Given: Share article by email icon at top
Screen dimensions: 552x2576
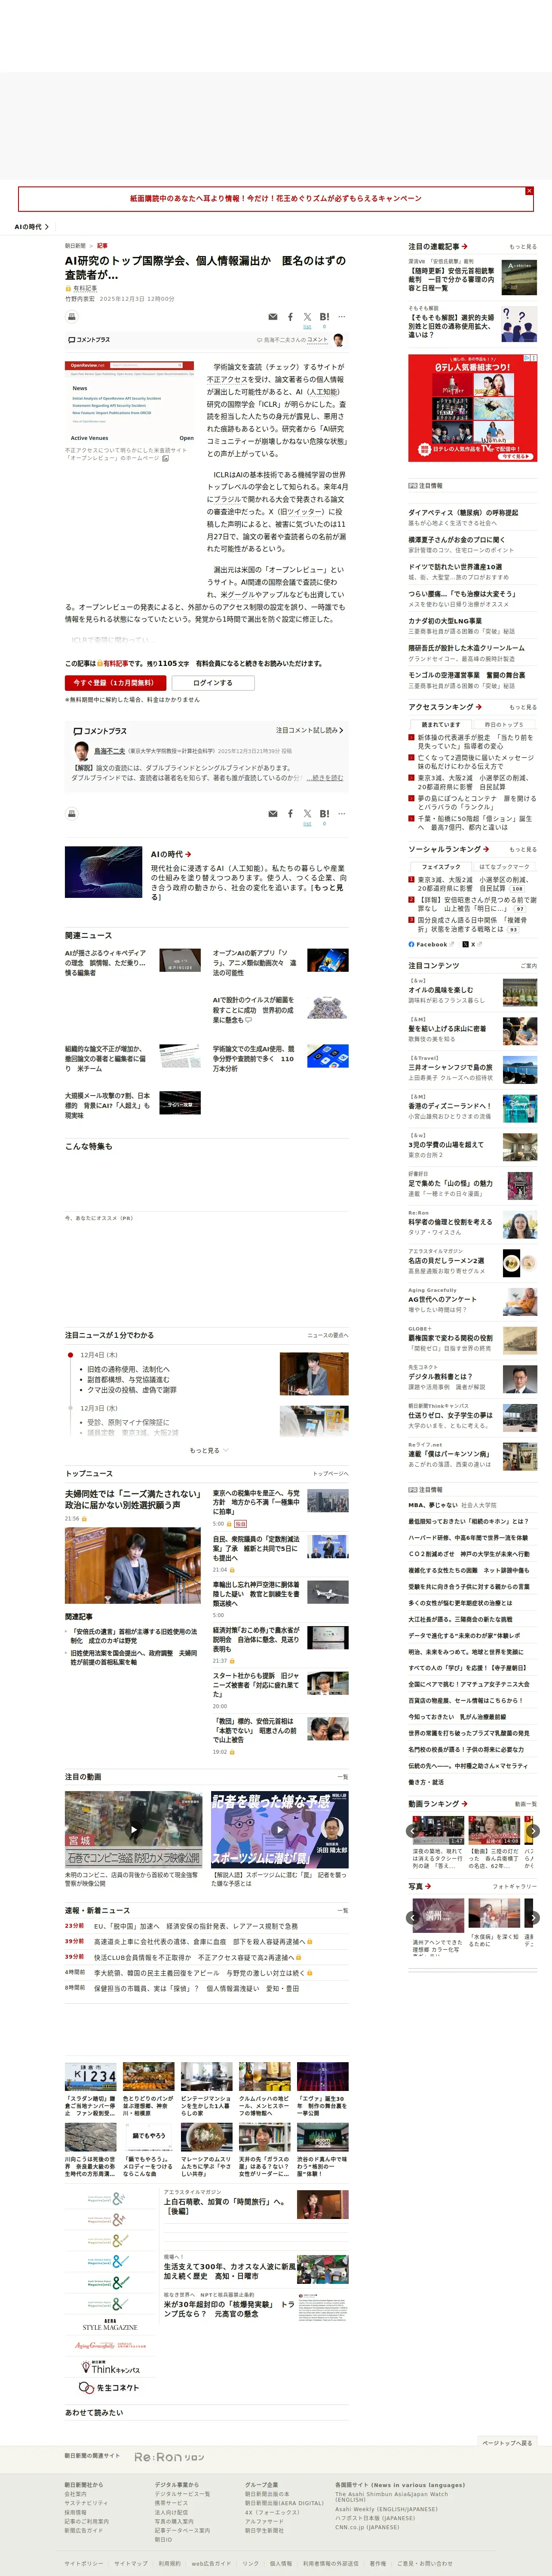Looking at the screenshot, I should click(272, 317).
